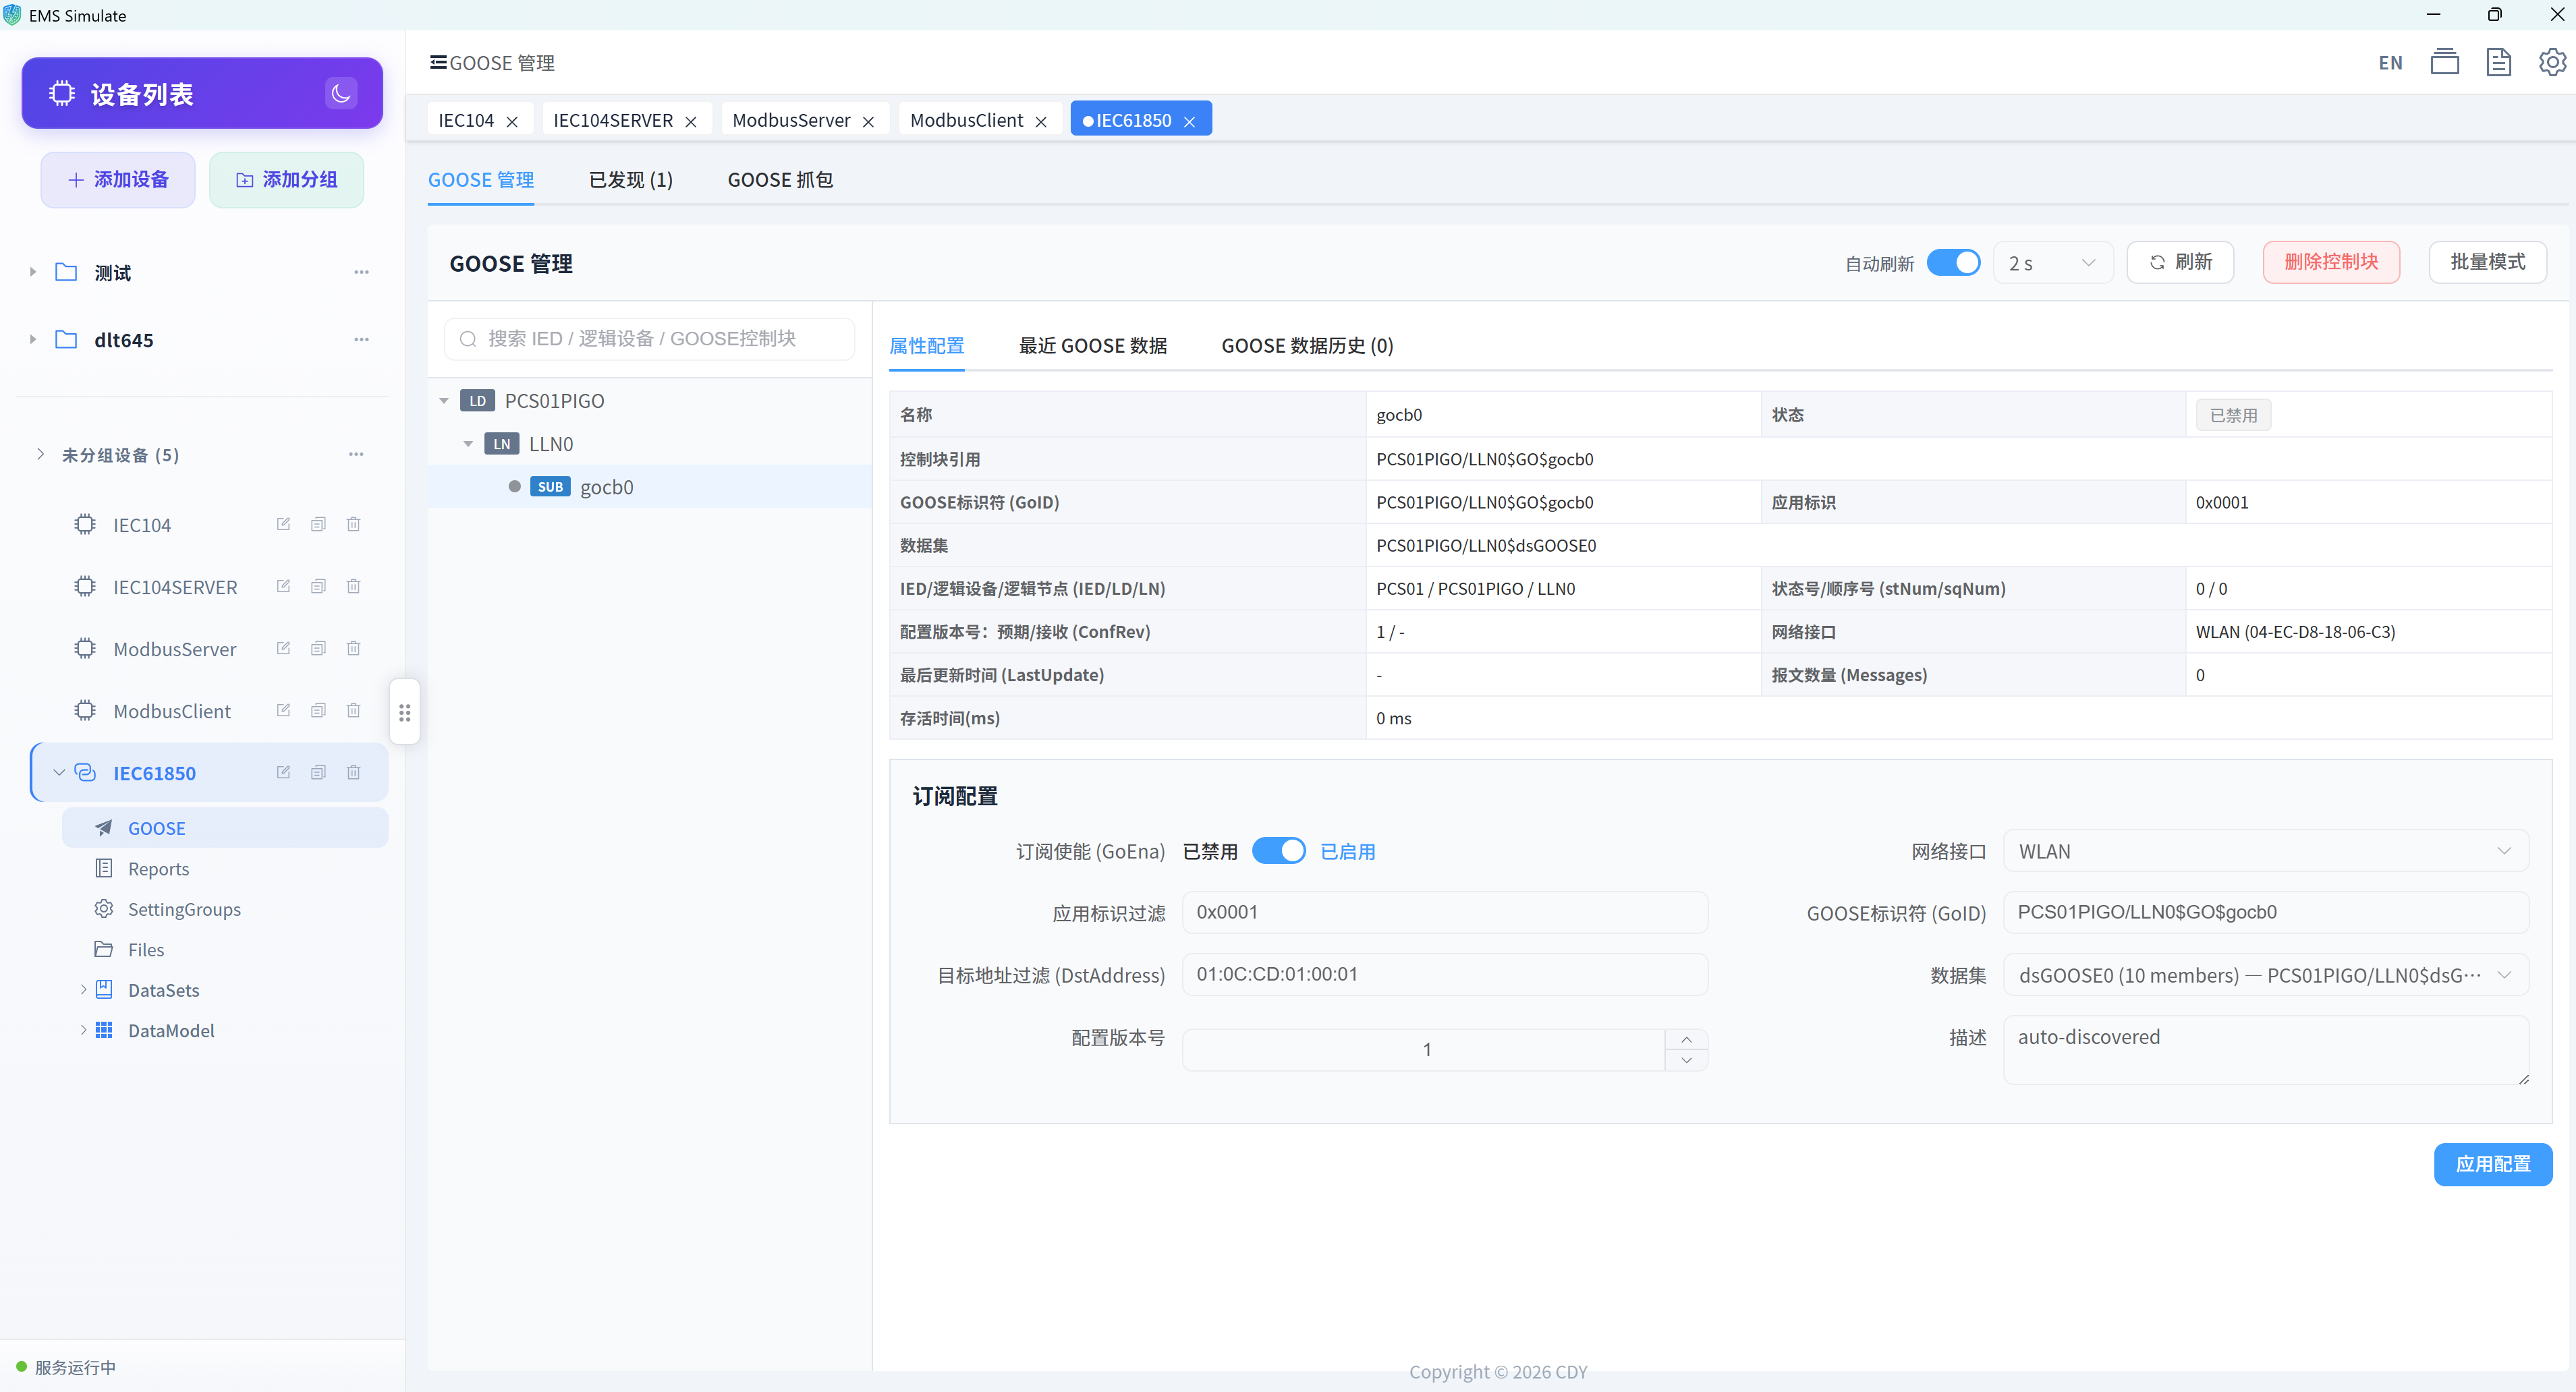Expand the DataSets tree node
Screen dimensions: 2576x1392
point(83,990)
